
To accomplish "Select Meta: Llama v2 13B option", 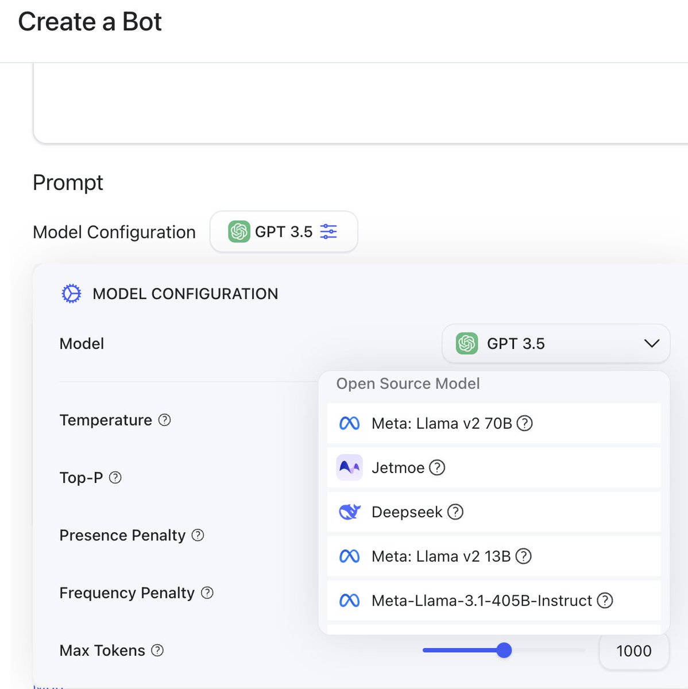I will 494,556.
